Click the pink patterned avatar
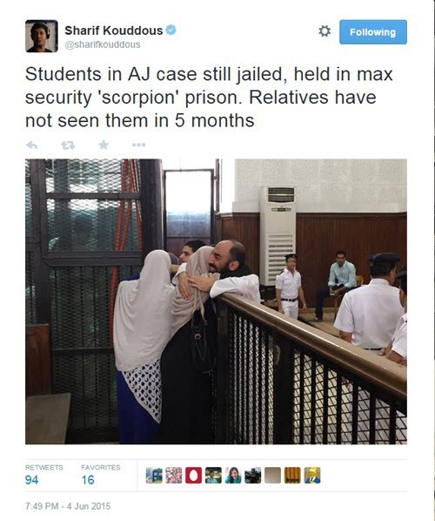435x521 pixels. coord(174,475)
